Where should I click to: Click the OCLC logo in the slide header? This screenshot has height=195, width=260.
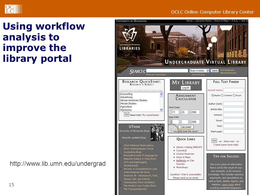14,9
